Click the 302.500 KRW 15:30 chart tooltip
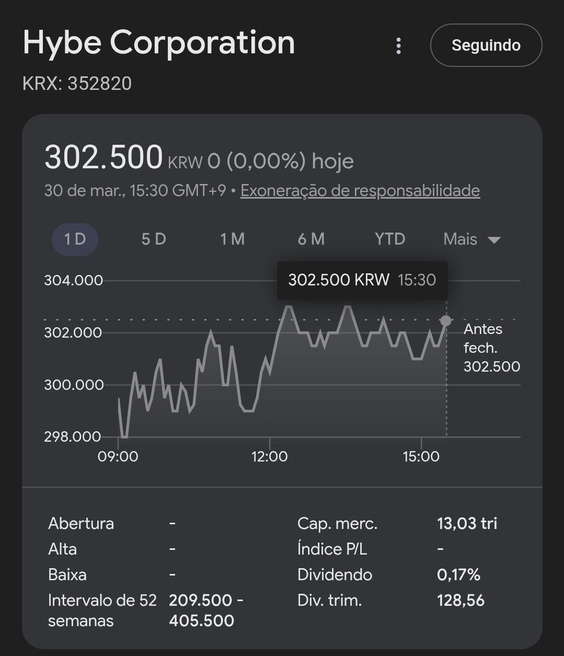 362,280
